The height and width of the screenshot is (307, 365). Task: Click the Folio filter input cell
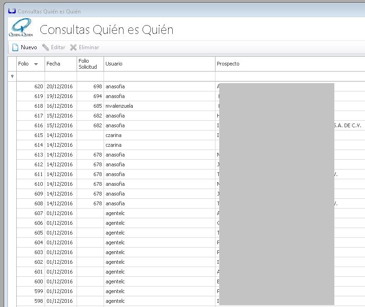click(x=31, y=76)
